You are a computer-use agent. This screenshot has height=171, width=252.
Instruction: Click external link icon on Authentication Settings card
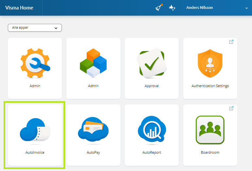231,42
